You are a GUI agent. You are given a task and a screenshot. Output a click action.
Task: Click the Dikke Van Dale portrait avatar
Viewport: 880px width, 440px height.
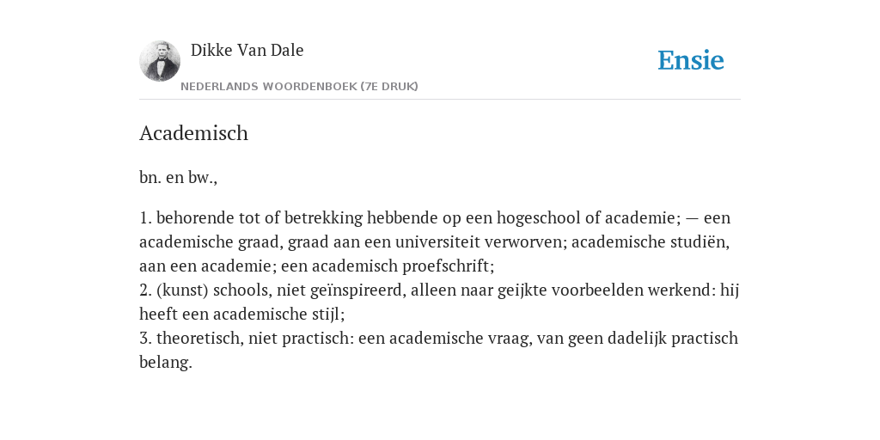pyautogui.click(x=160, y=61)
